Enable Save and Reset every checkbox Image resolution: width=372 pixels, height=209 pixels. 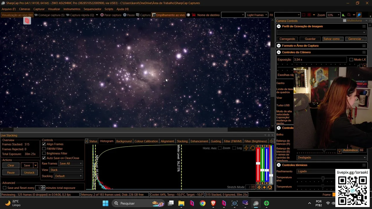4,188
